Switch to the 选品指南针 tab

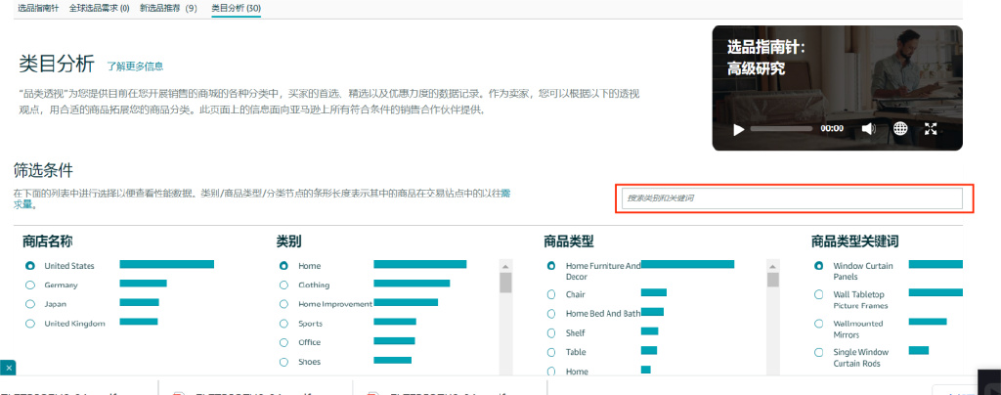point(39,8)
